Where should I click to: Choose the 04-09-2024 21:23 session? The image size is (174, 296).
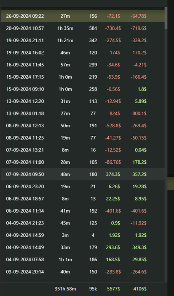pyautogui.click(x=83, y=223)
